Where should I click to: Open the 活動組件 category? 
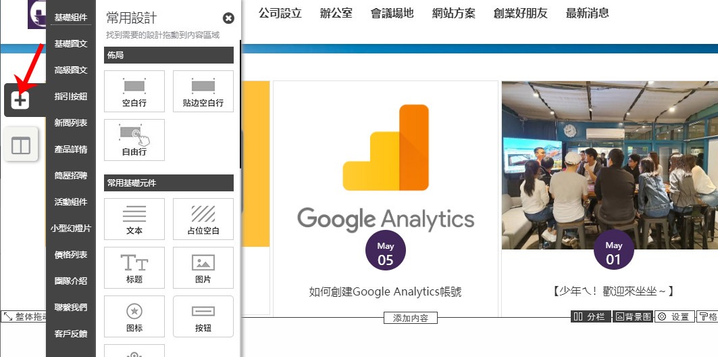pos(70,202)
